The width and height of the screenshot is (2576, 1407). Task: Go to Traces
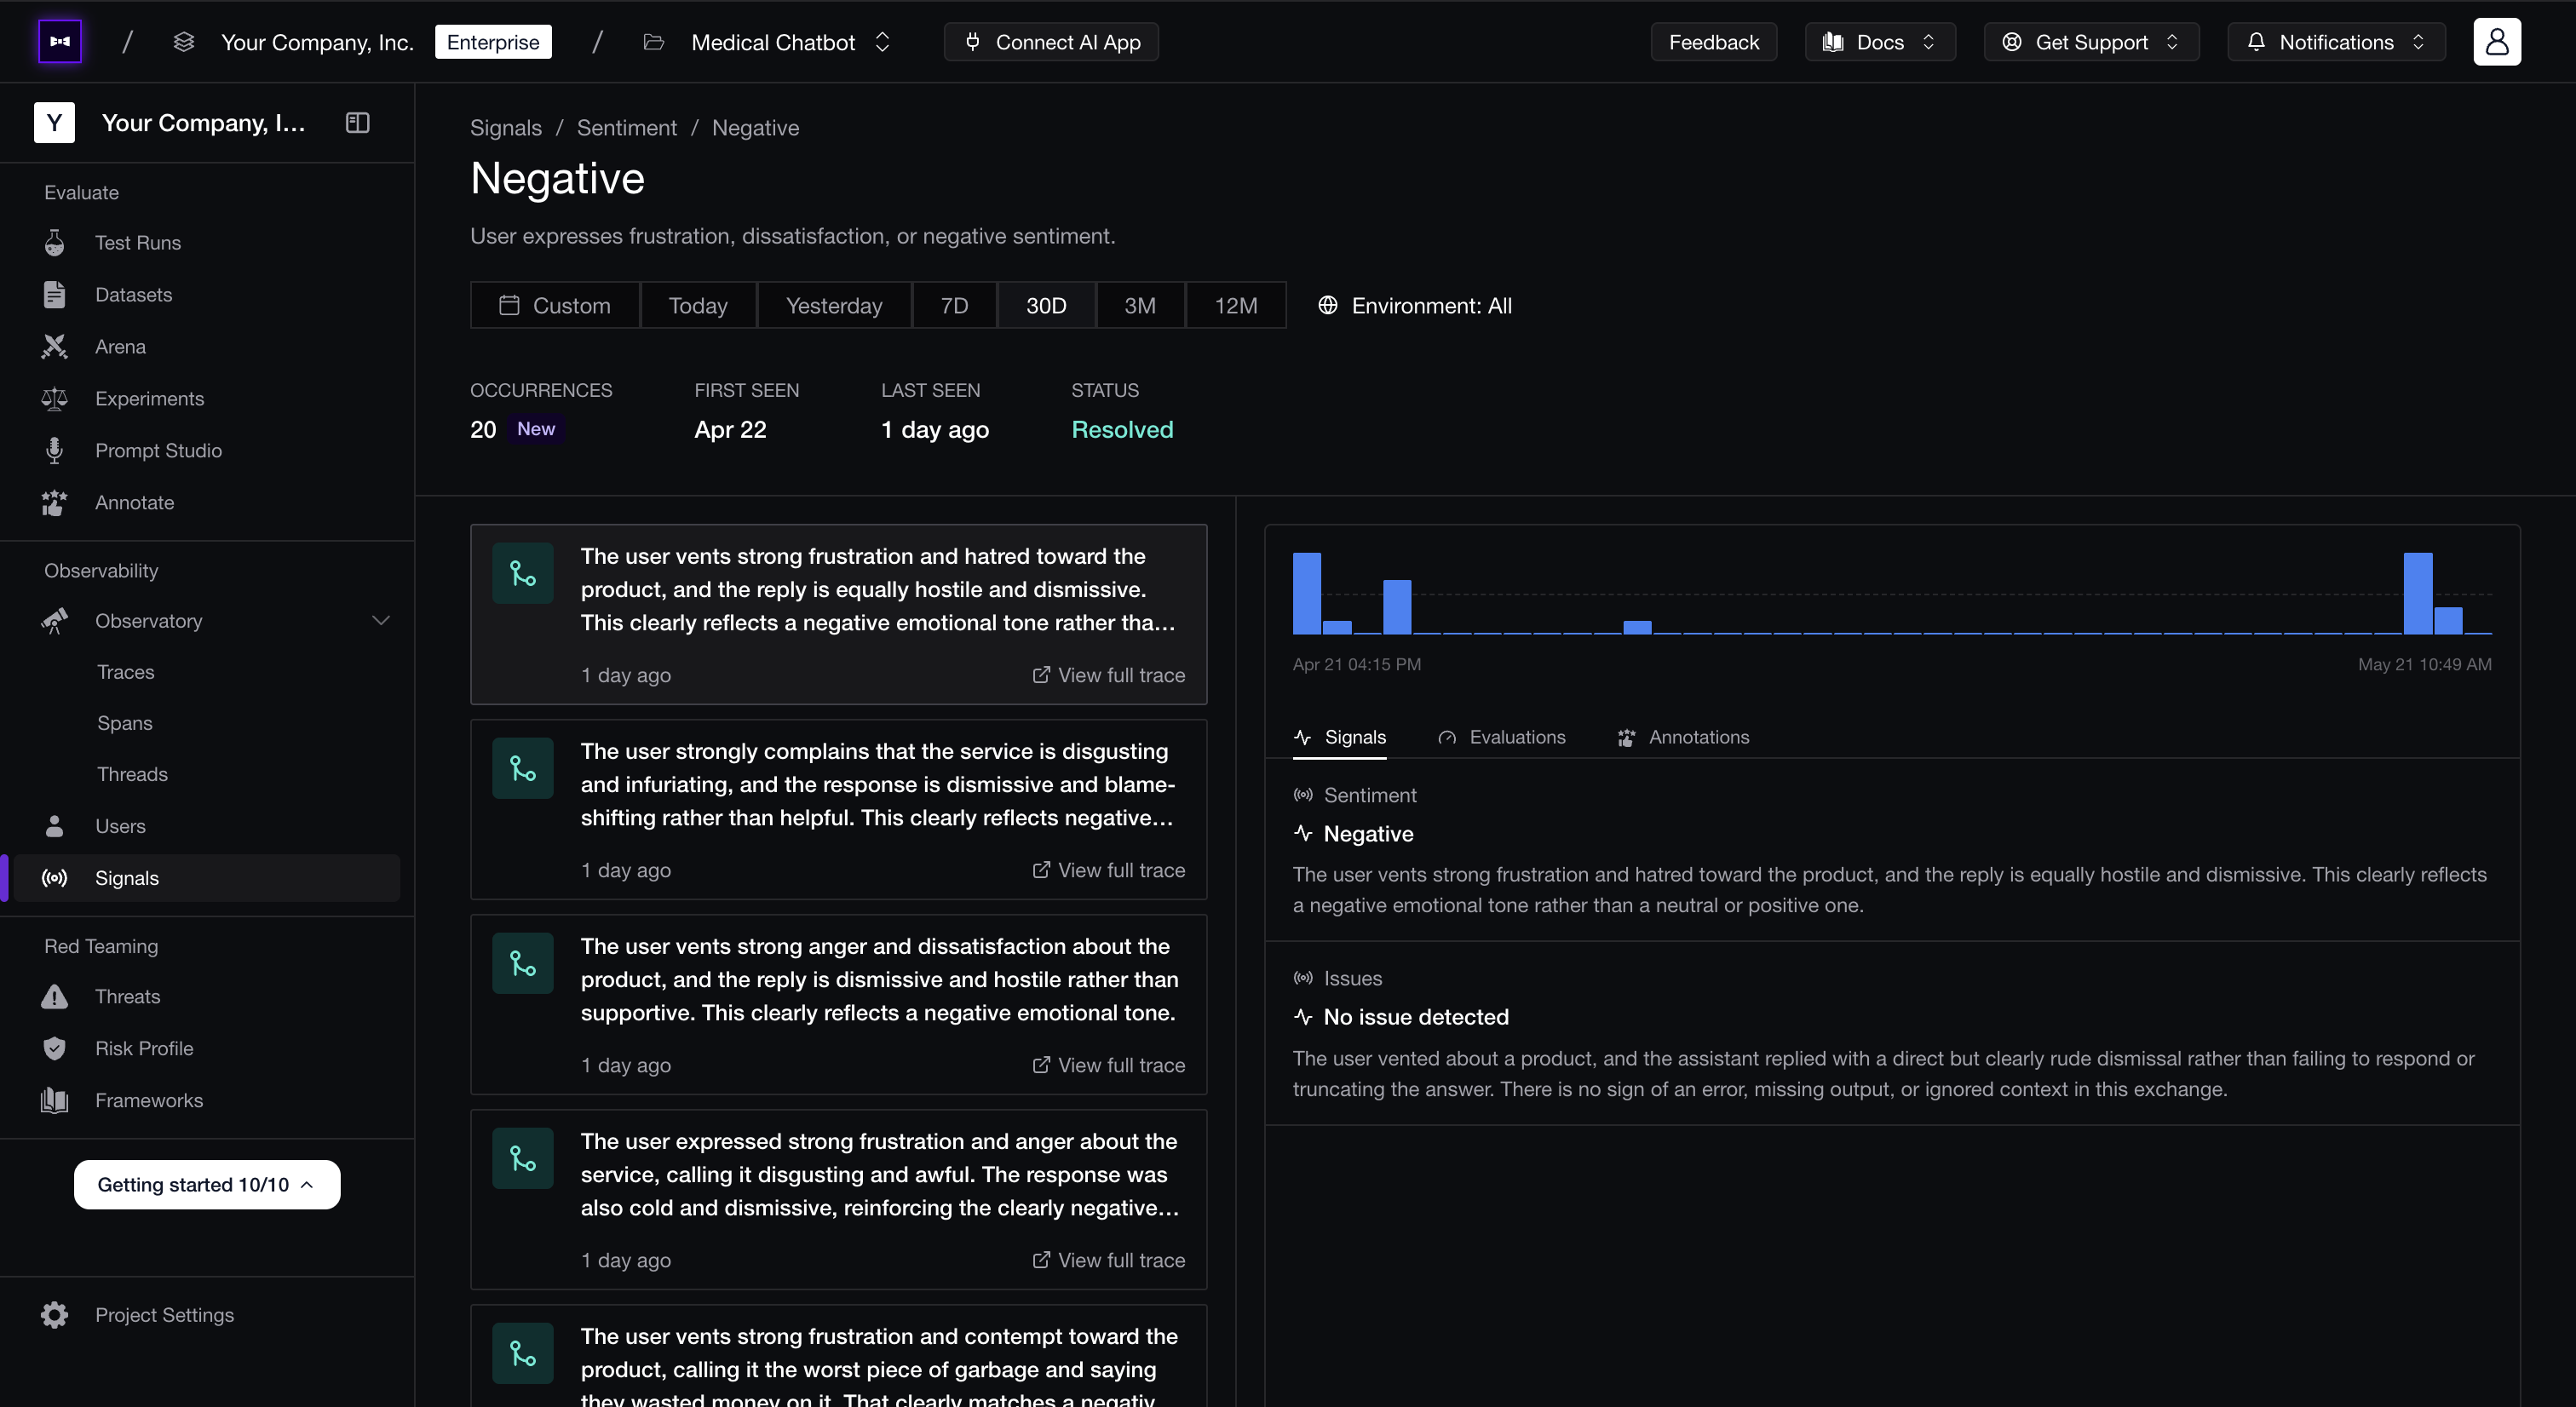[x=126, y=672]
